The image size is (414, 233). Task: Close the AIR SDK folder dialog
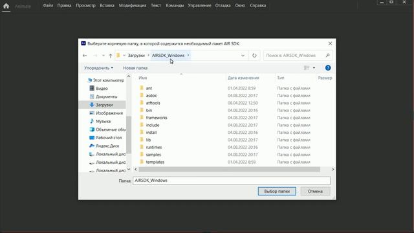click(x=330, y=43)
